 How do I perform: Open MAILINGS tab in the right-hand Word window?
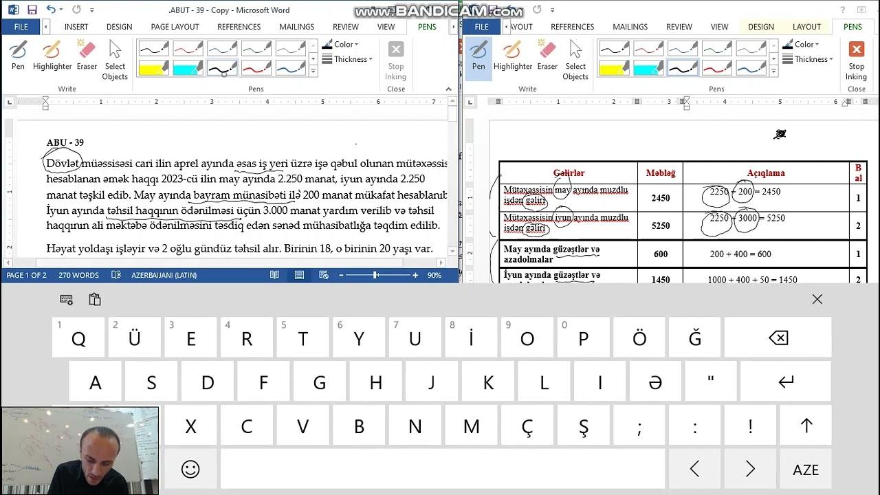pos(630,27)
